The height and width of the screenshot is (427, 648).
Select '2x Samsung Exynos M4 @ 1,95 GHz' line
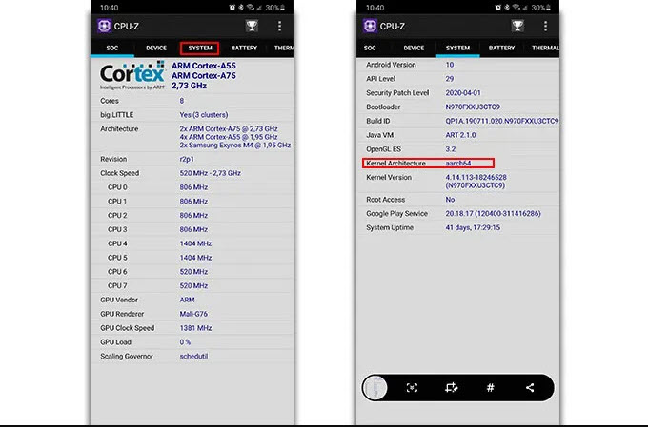click(x=235, y=146)
